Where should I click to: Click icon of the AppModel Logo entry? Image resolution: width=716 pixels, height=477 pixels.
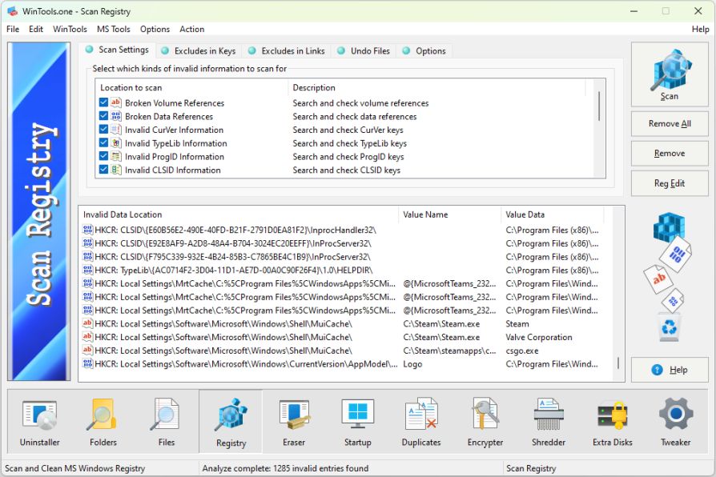[87, 364]
